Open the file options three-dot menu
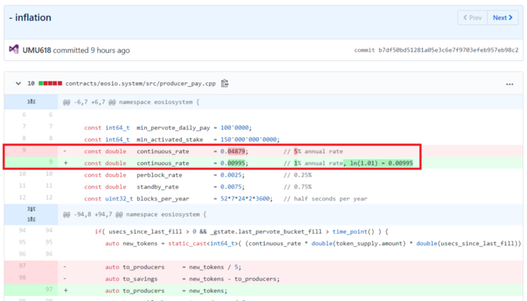This screenshot has height=301, width=527. (x=509, y=84)
